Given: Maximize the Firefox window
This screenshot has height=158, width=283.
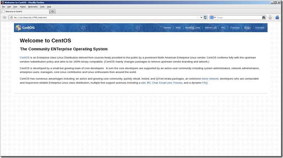Looking at the screenshot, I should (275, 3).
